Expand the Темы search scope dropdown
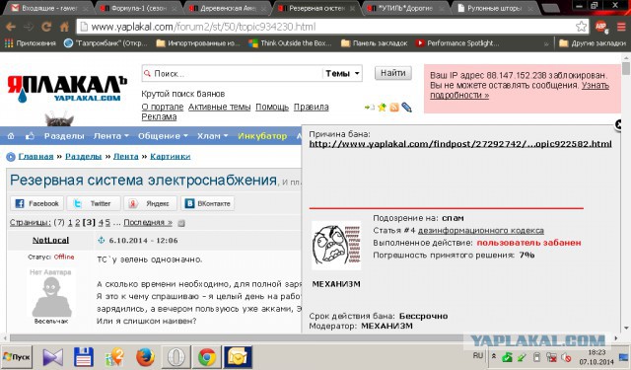 click(342, 74)
